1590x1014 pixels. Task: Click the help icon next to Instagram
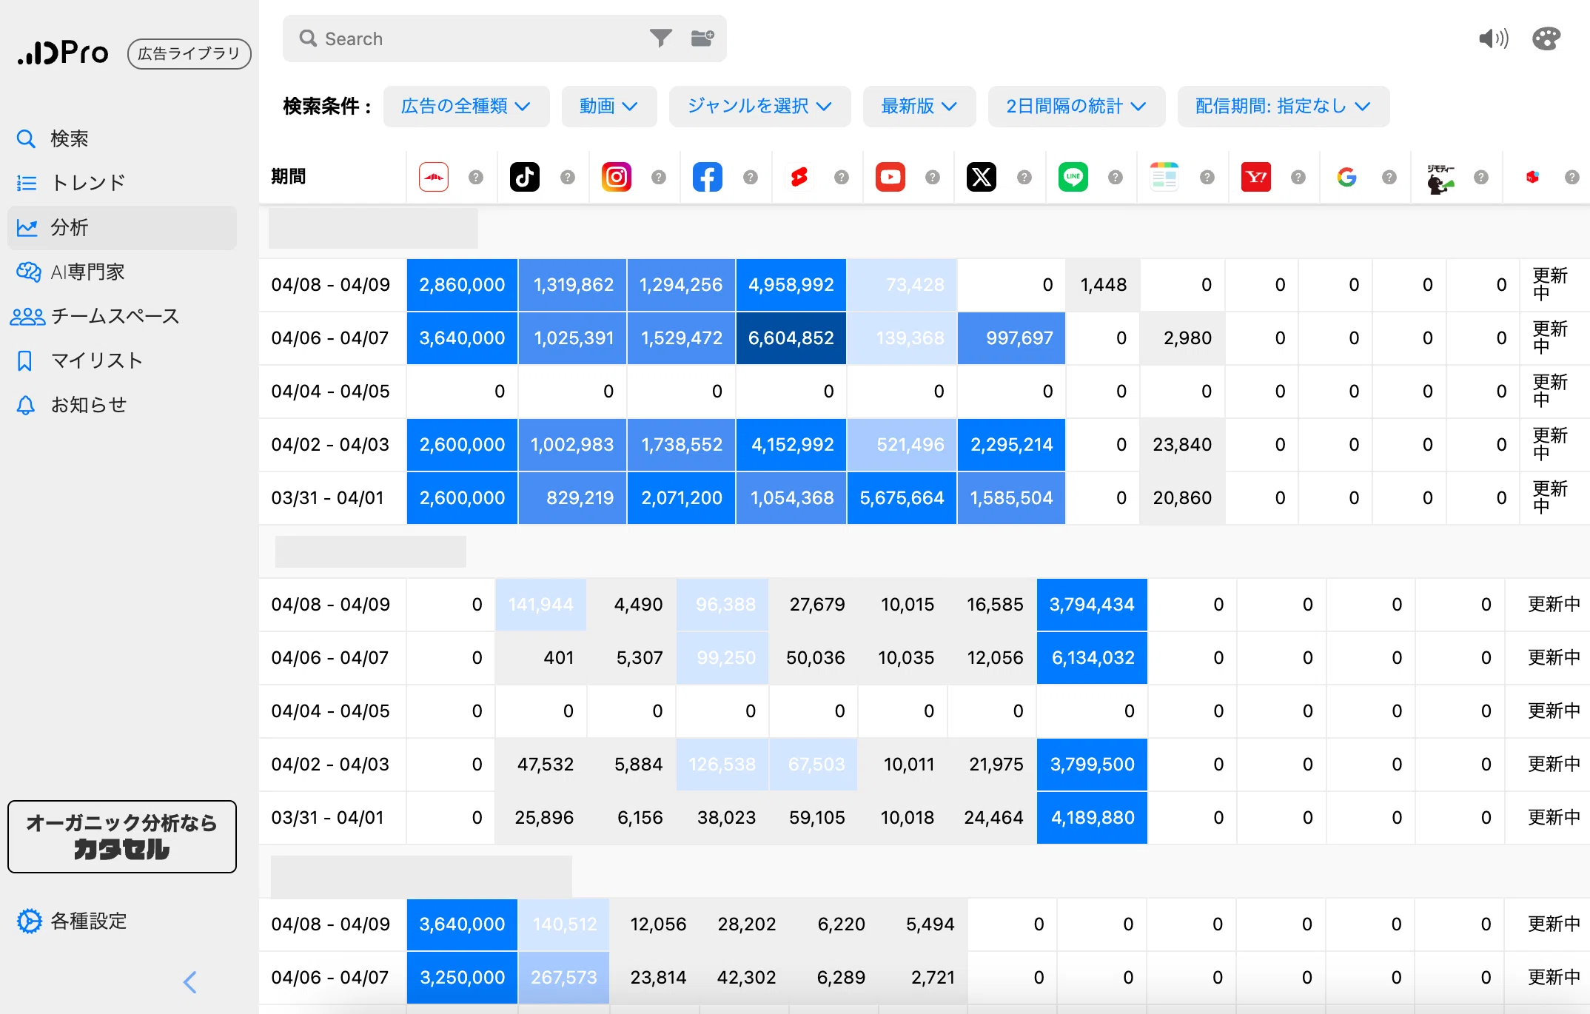pos(659,177)
